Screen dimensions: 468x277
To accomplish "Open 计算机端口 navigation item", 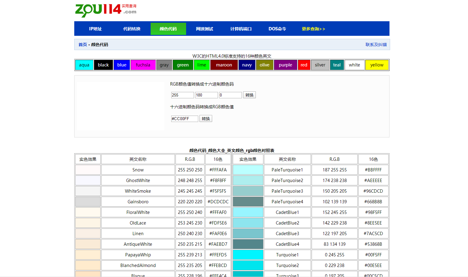I will point(241,29).
